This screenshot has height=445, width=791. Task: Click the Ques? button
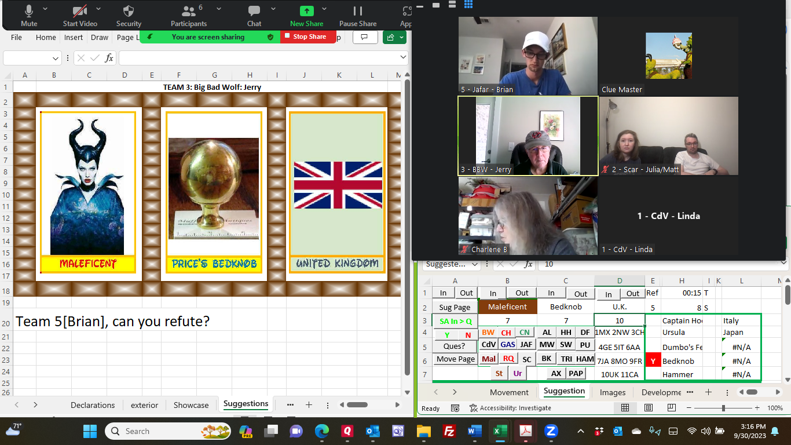(x=455, y=346)
